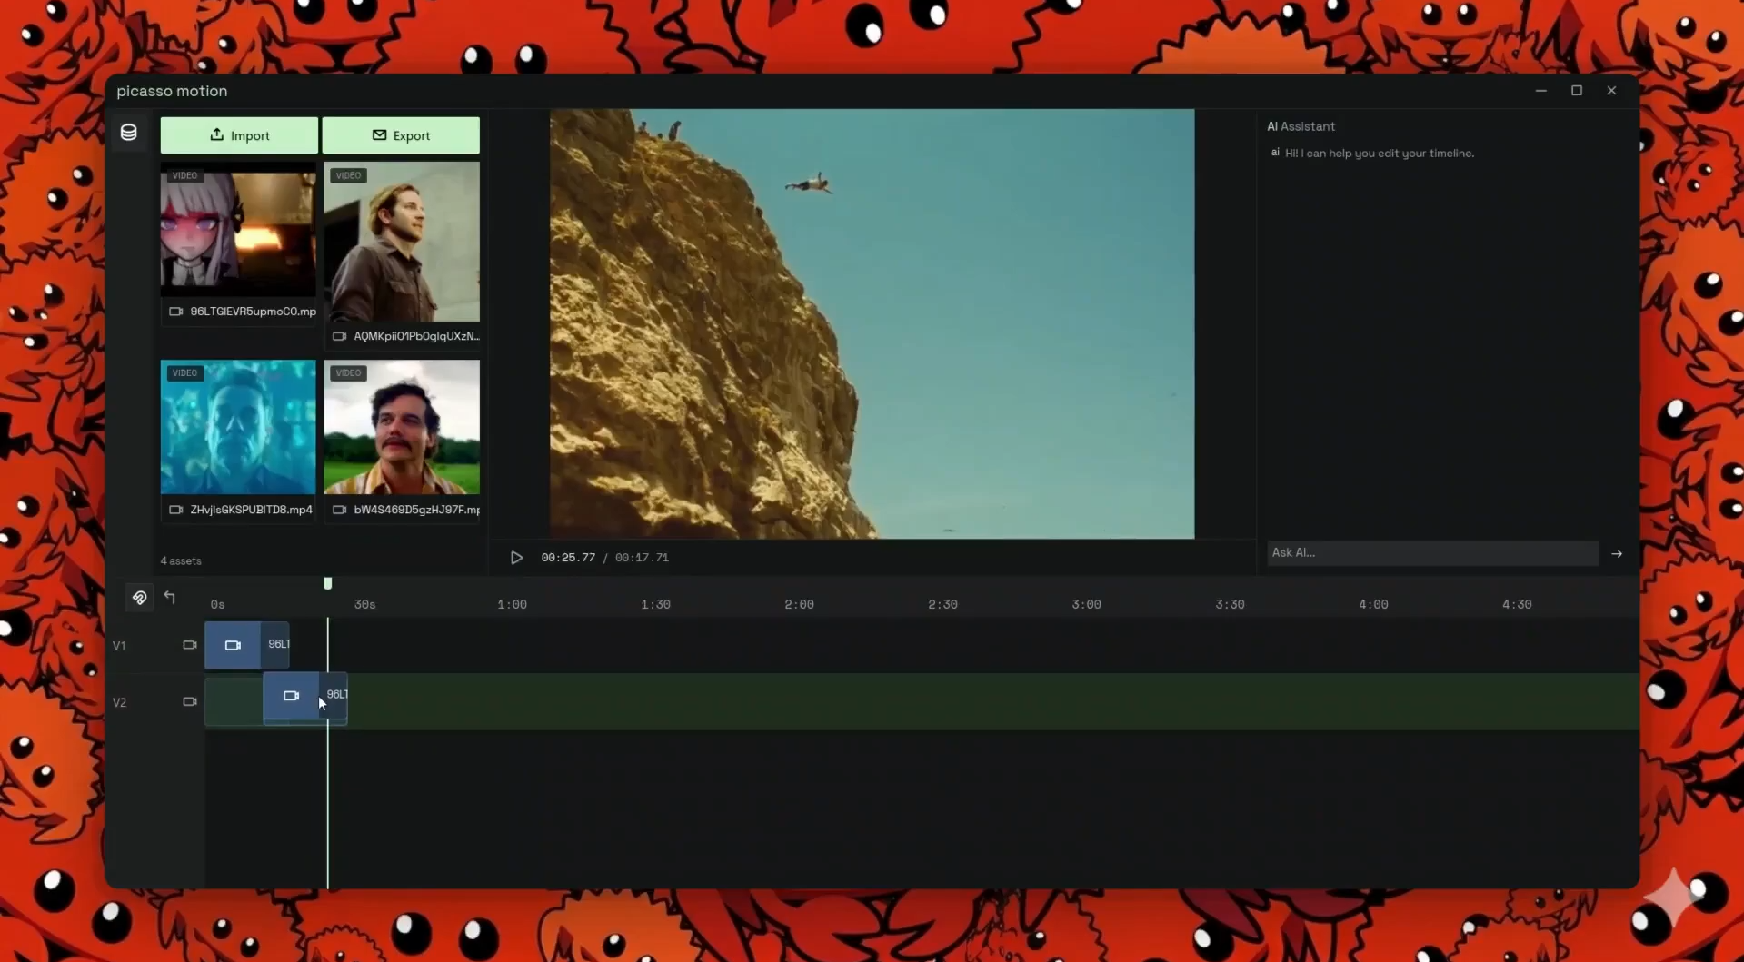
Task: Click the 2:00 mark on timeline ruler
Action: [799, 604]
